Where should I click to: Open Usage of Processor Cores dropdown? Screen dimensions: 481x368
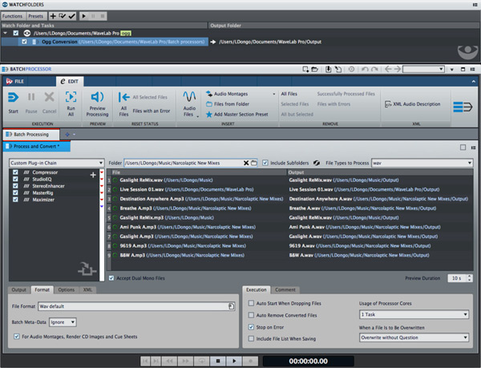click(x=414, y=314)
